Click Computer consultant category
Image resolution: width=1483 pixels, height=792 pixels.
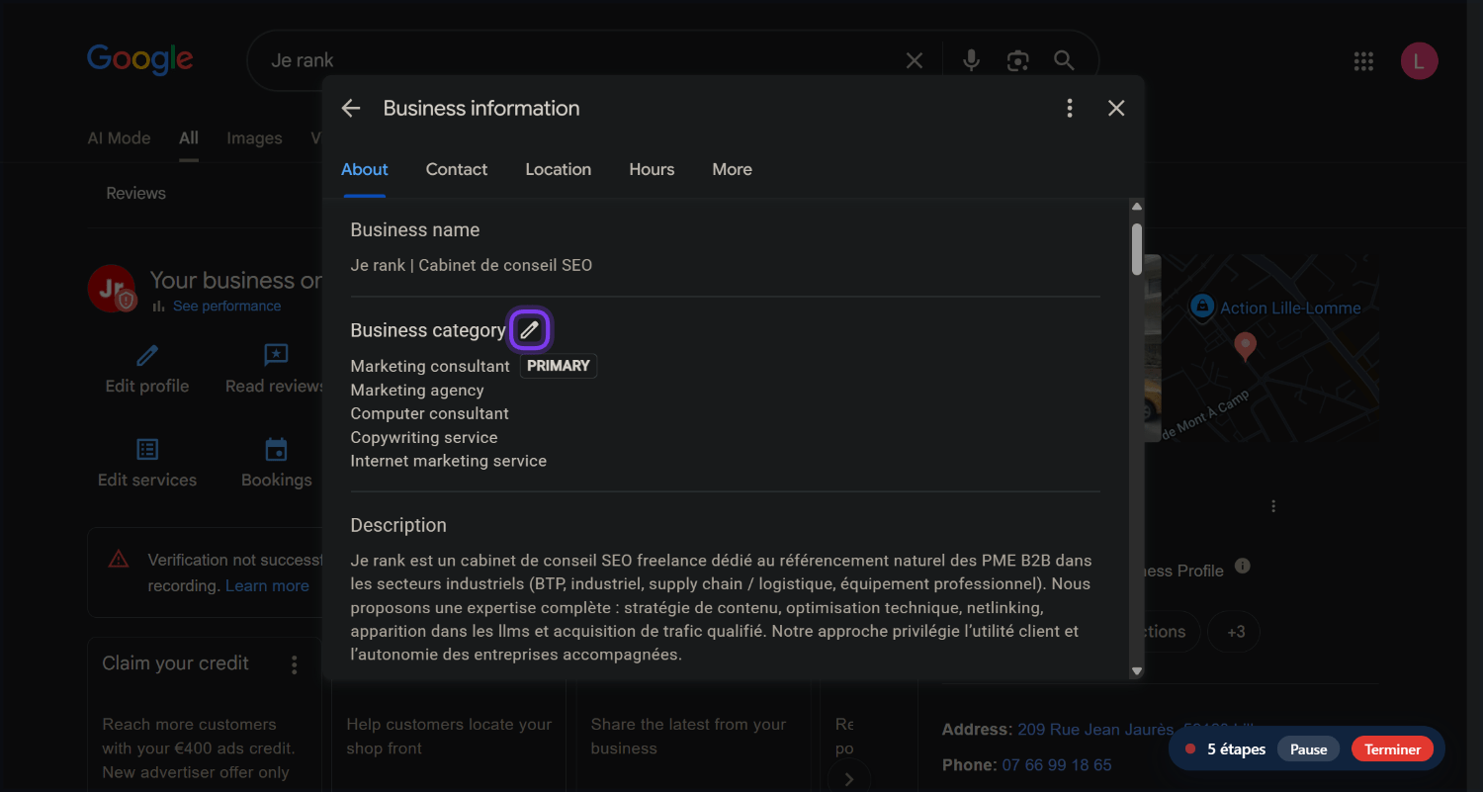(x=430, y=413)
